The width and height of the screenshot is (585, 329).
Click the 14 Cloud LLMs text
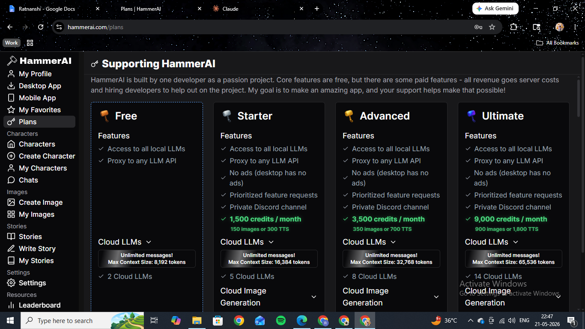[x=498, y=276]
